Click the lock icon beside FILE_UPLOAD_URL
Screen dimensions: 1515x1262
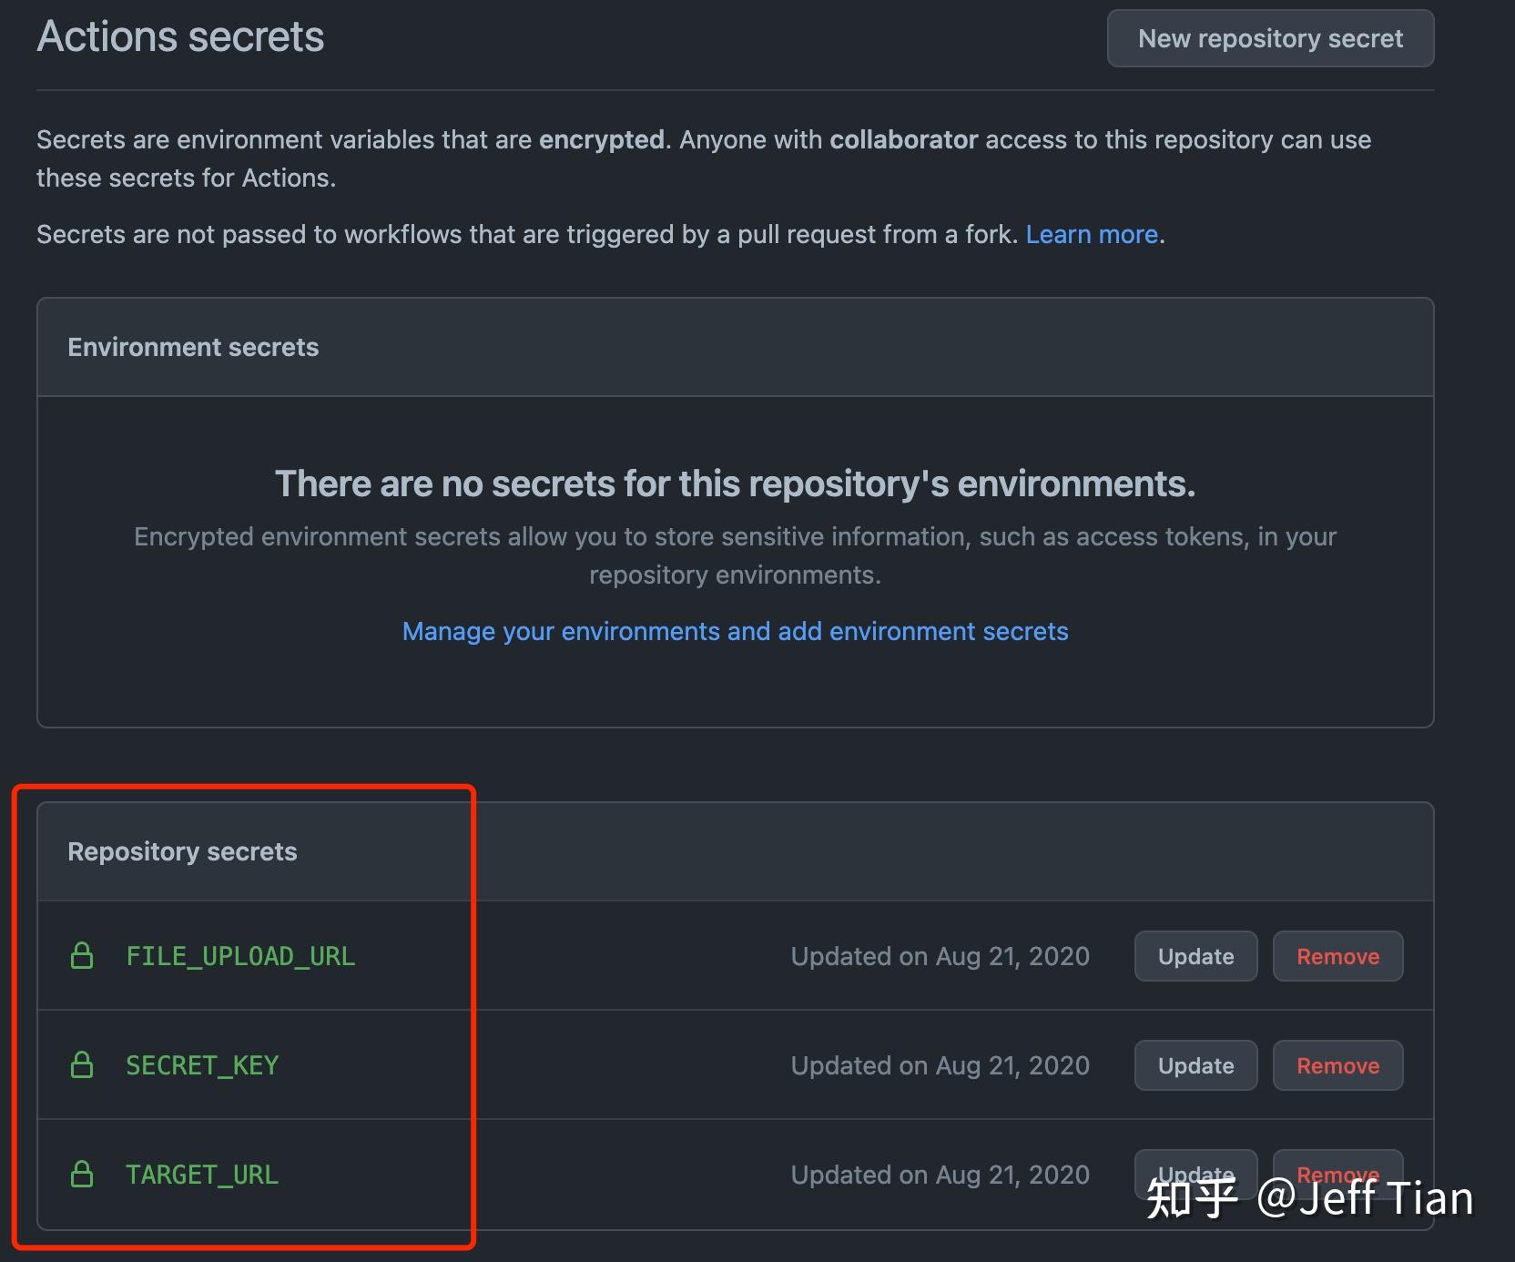(82, 956)
